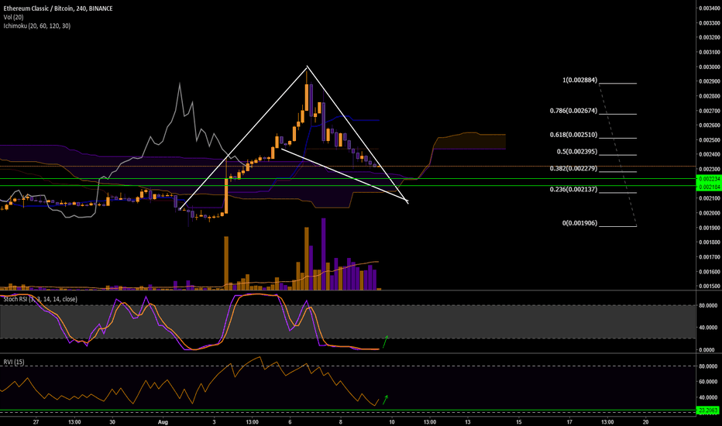Select the 0.618(0.002510) Fibonacci label

tap(573, 135)
